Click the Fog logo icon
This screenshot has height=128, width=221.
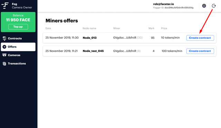(5, 6)
